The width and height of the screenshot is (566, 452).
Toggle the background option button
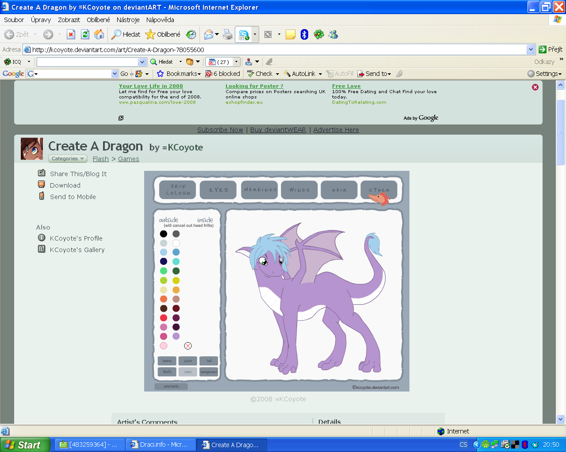(x=209, y=372)
